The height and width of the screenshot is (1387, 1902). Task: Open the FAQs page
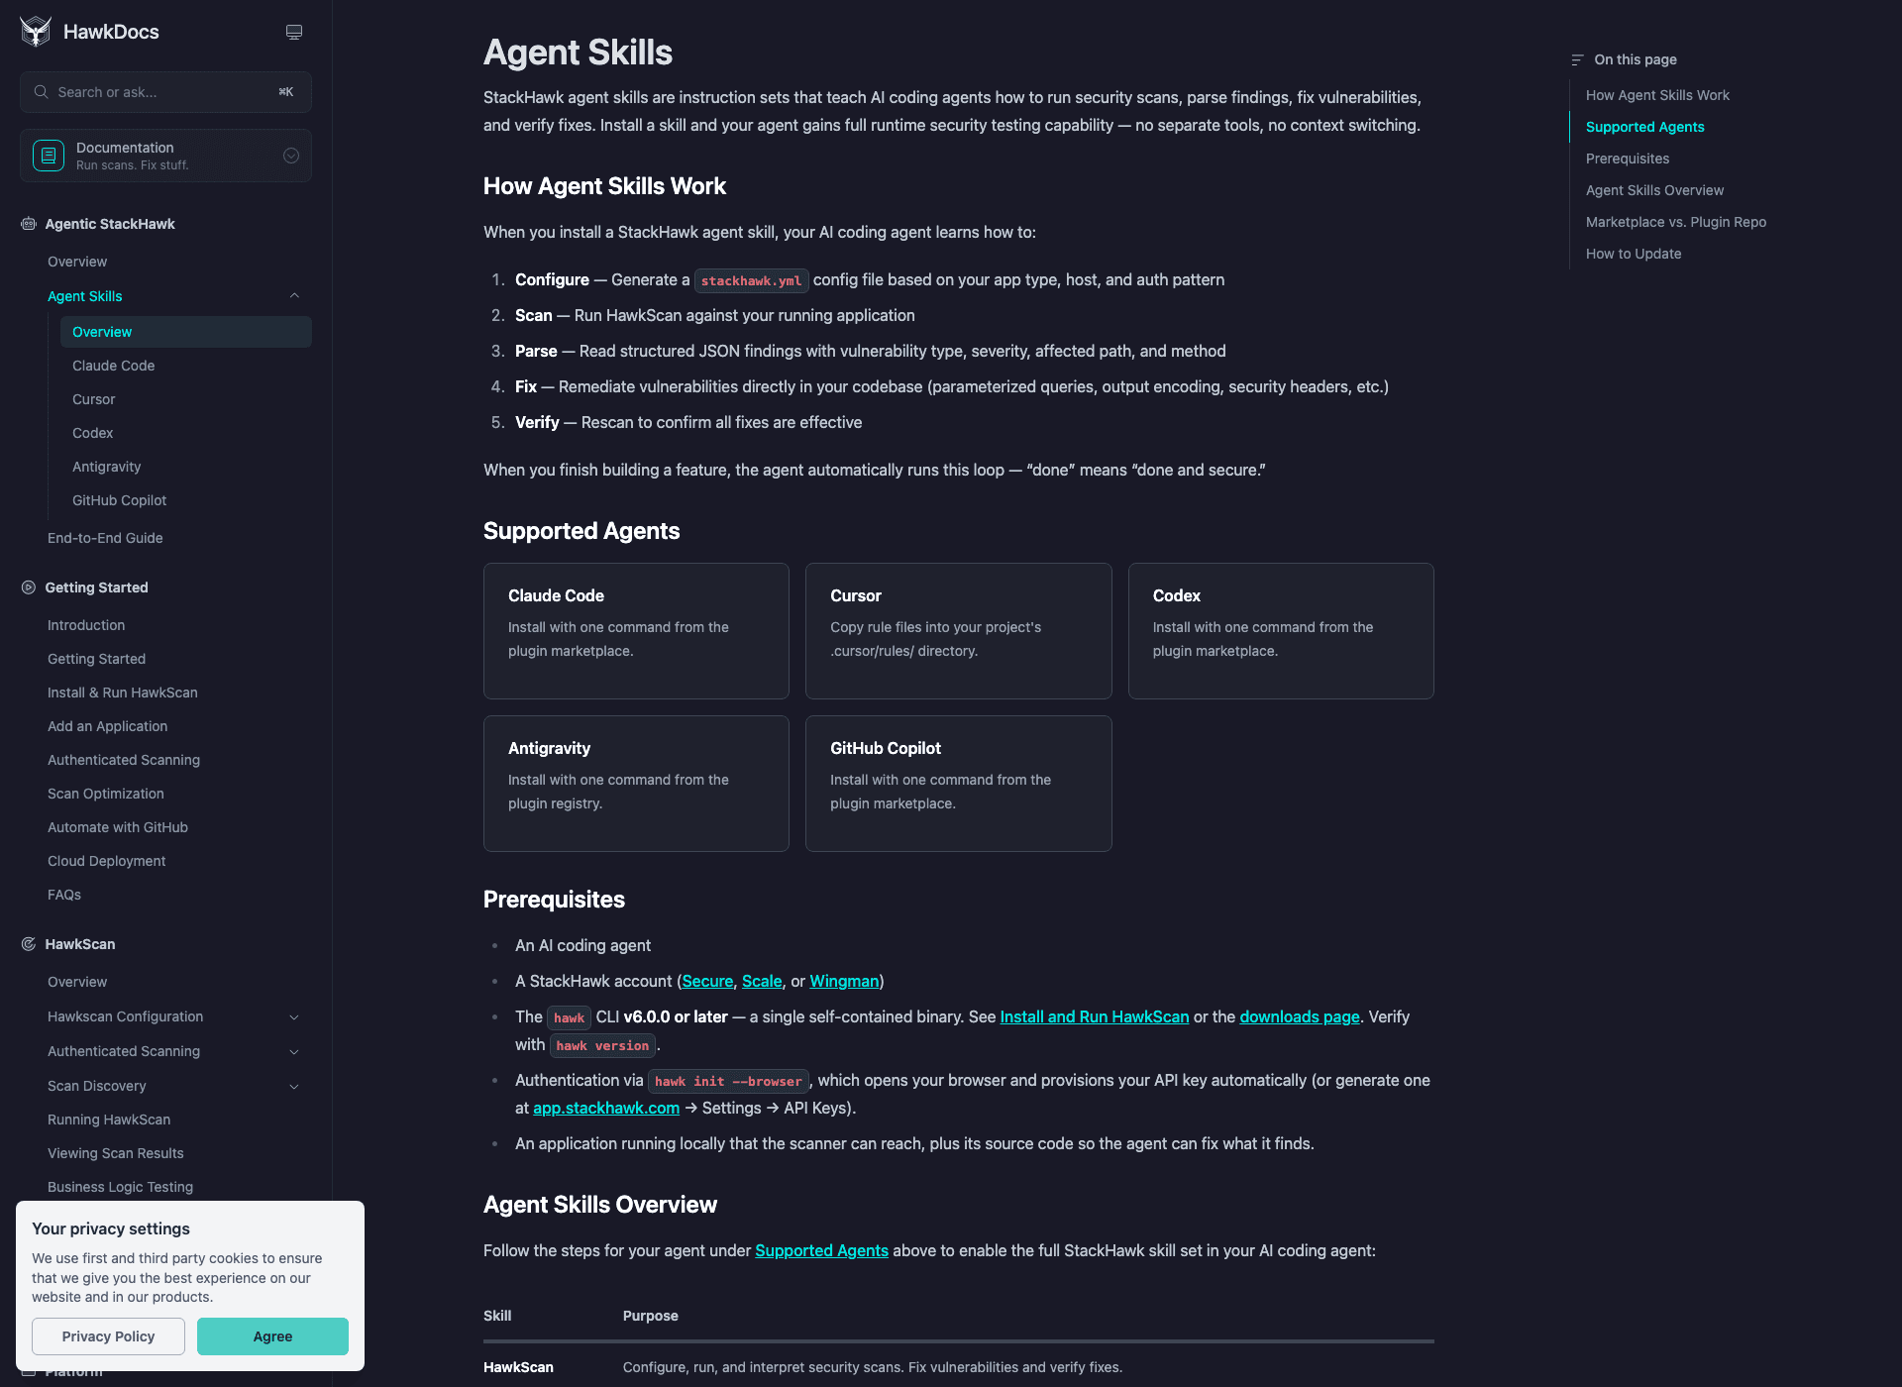(64, 895)
